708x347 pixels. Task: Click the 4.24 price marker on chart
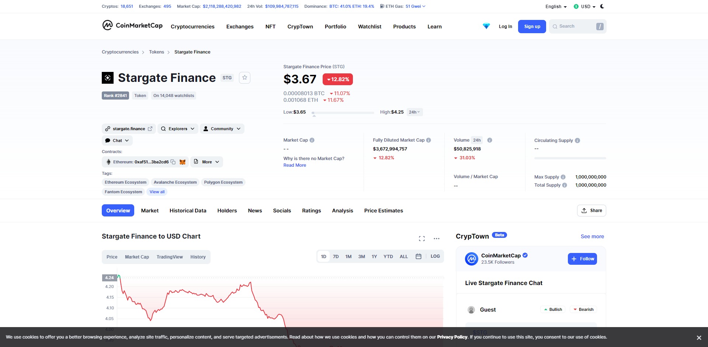tap(109, 278)
